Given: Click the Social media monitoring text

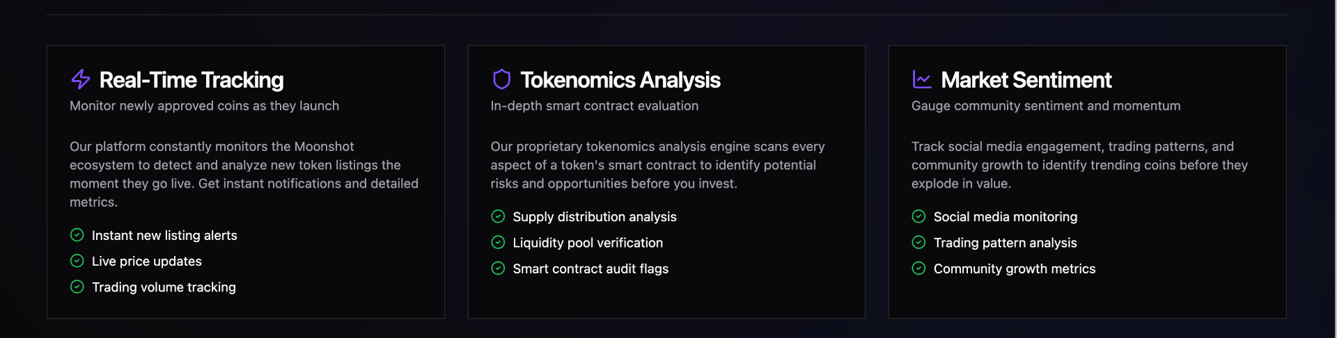Looking at the screenshot, I should [x=1006, y=217].
